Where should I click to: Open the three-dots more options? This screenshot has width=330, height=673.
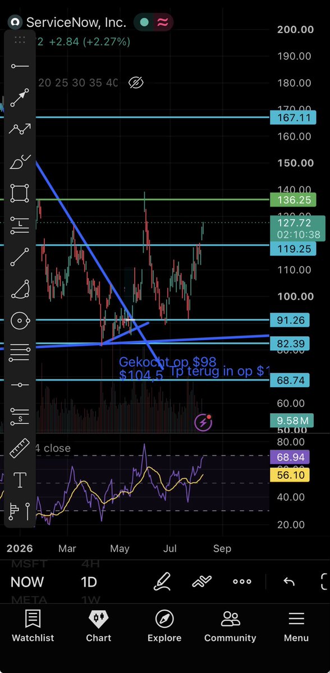pyautogui.click(x=242, y=582)
